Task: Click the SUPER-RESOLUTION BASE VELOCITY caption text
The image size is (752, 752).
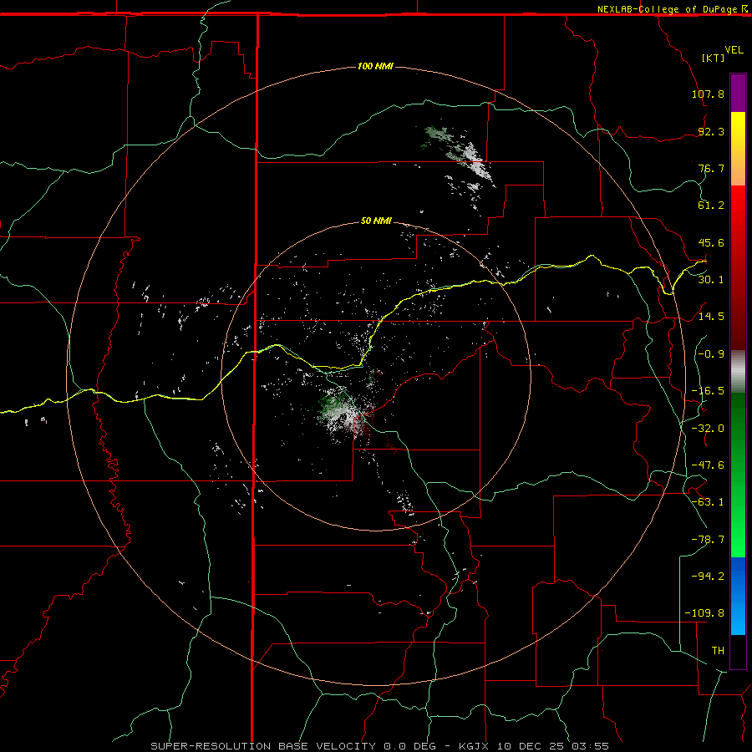Action: click(263, 746)
